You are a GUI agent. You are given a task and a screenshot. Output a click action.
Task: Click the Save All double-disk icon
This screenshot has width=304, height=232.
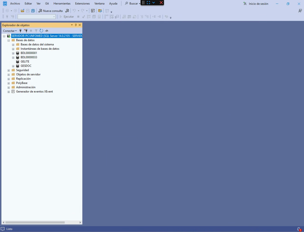pyautogui.click(x=33, y=11)
